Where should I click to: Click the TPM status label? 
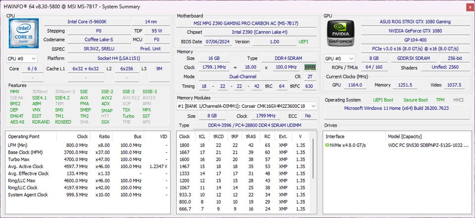pyautogui.click(x=440, y=100)
